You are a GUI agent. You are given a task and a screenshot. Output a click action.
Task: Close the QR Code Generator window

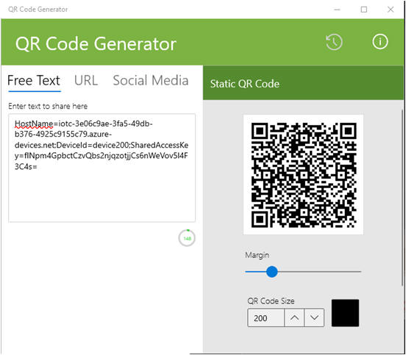click(x=391, y=10)
